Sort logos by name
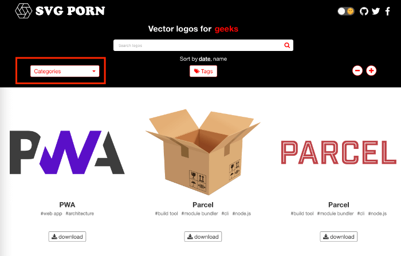Screen dimensions: 401x256 [x=220, y=59]
